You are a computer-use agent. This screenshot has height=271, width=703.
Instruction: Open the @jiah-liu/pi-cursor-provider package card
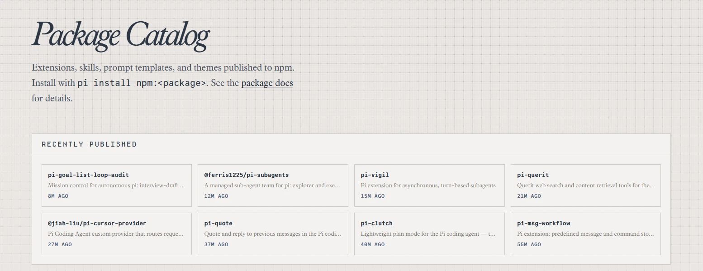point(117,234)
